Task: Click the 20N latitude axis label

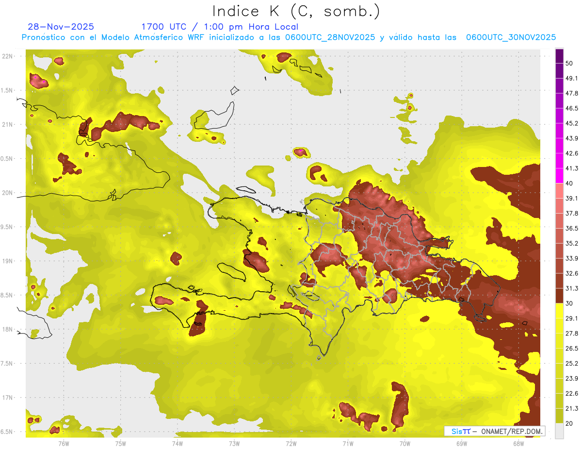Action: (x=8, y=193)
